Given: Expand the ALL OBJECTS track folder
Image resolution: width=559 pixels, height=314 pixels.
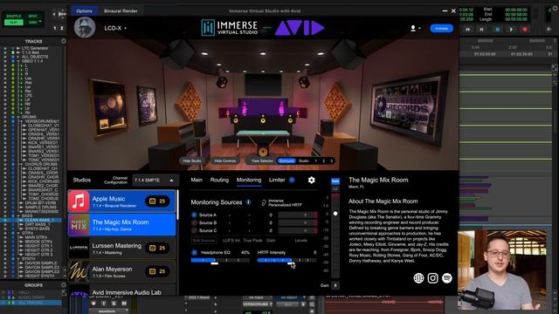Looking at the screenshot, I should point(18,57).
